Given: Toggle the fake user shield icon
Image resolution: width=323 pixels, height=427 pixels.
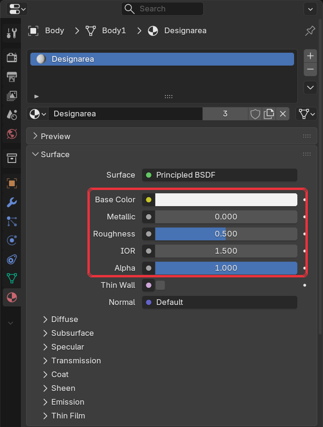Looking at the screenshot, I should tap(255, 114).
